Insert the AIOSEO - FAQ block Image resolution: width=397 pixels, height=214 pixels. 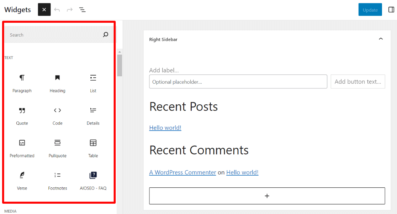(93, 180)
